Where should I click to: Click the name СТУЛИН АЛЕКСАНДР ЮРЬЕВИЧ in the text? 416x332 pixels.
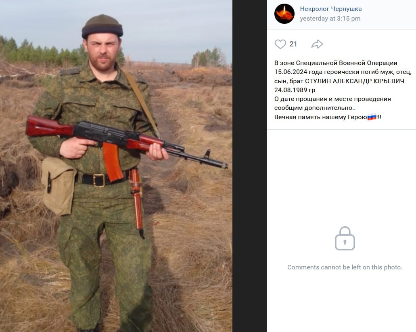click(355, 81)
